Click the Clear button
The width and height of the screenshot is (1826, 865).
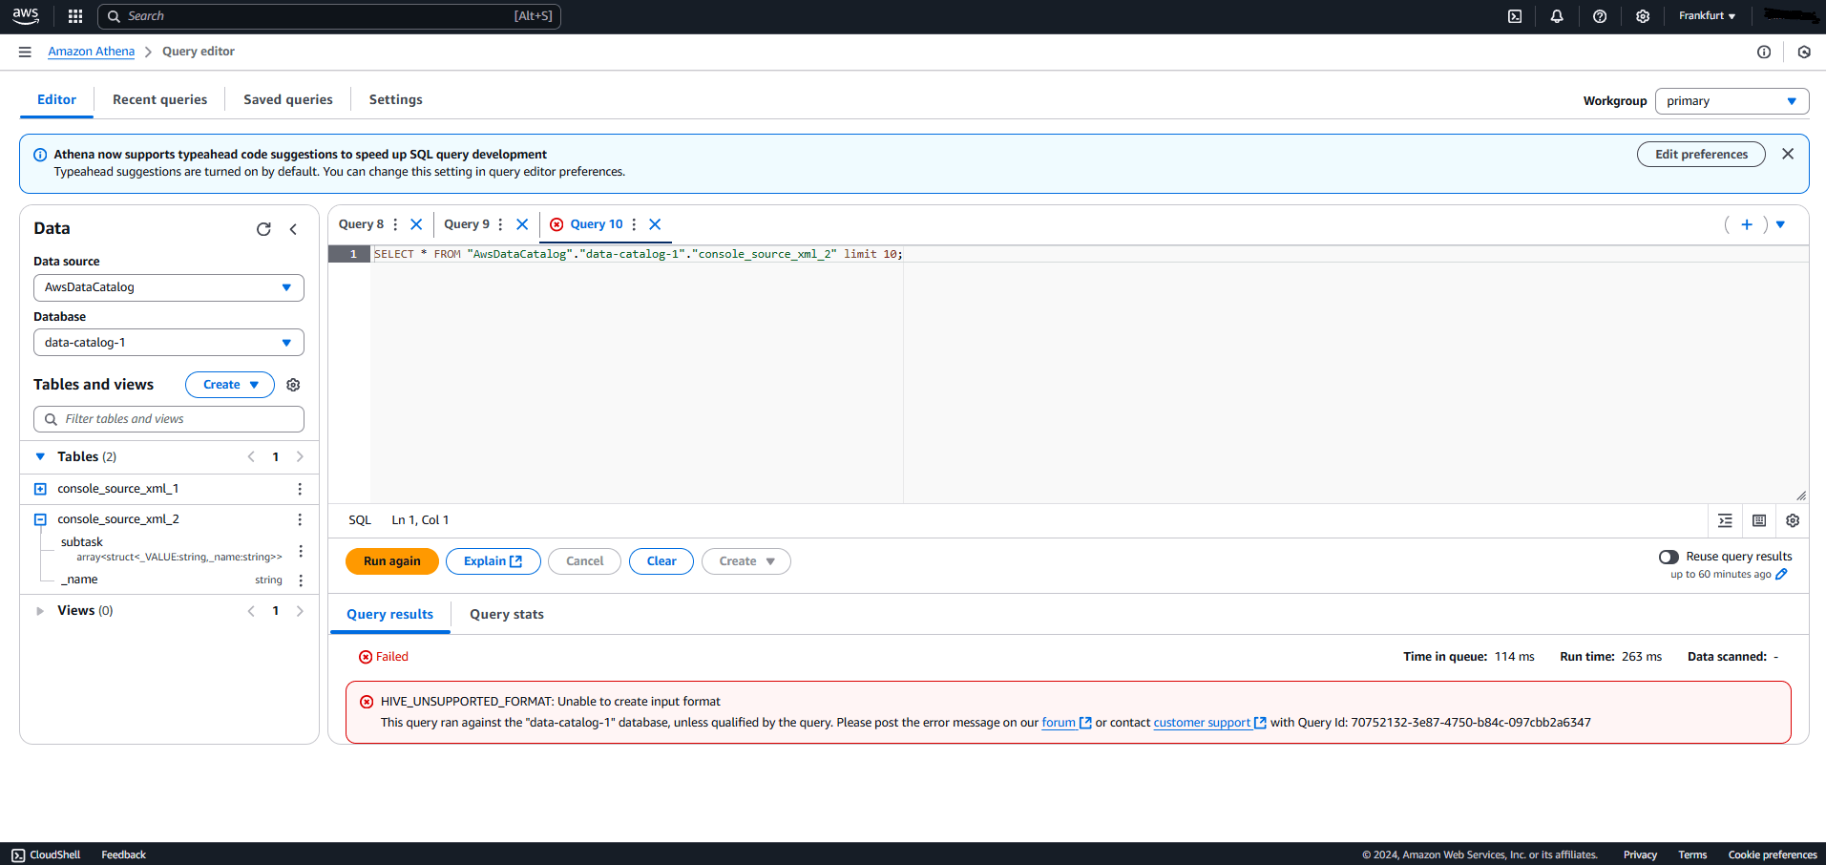[661, 561]
